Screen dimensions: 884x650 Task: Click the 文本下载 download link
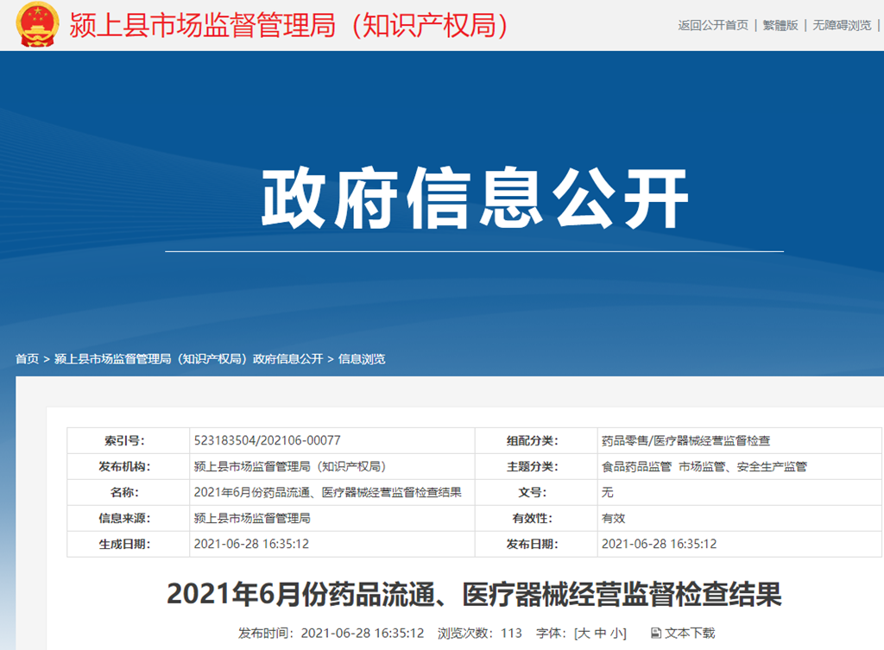tap(690, 633)
